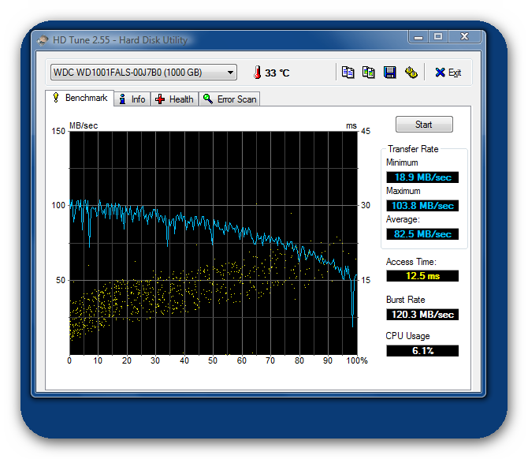Close the HD Tune window
The image size is (528, 459).
coord(464,37)
